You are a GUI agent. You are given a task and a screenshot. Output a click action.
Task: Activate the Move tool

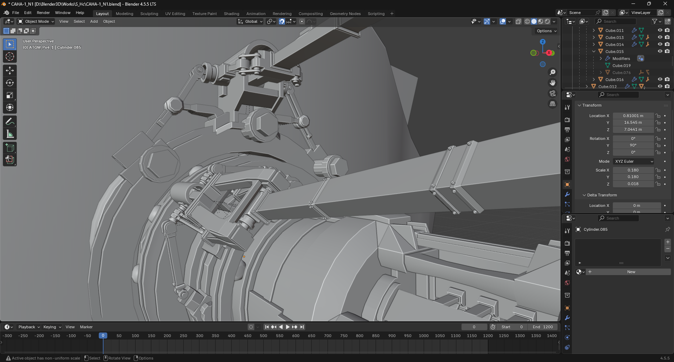(x=10, y=71)
